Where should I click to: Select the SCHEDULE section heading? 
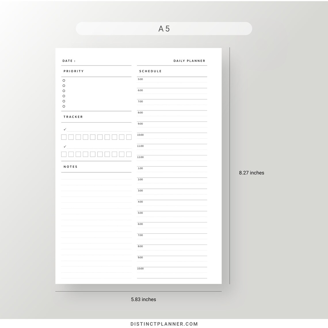[150, 71]
